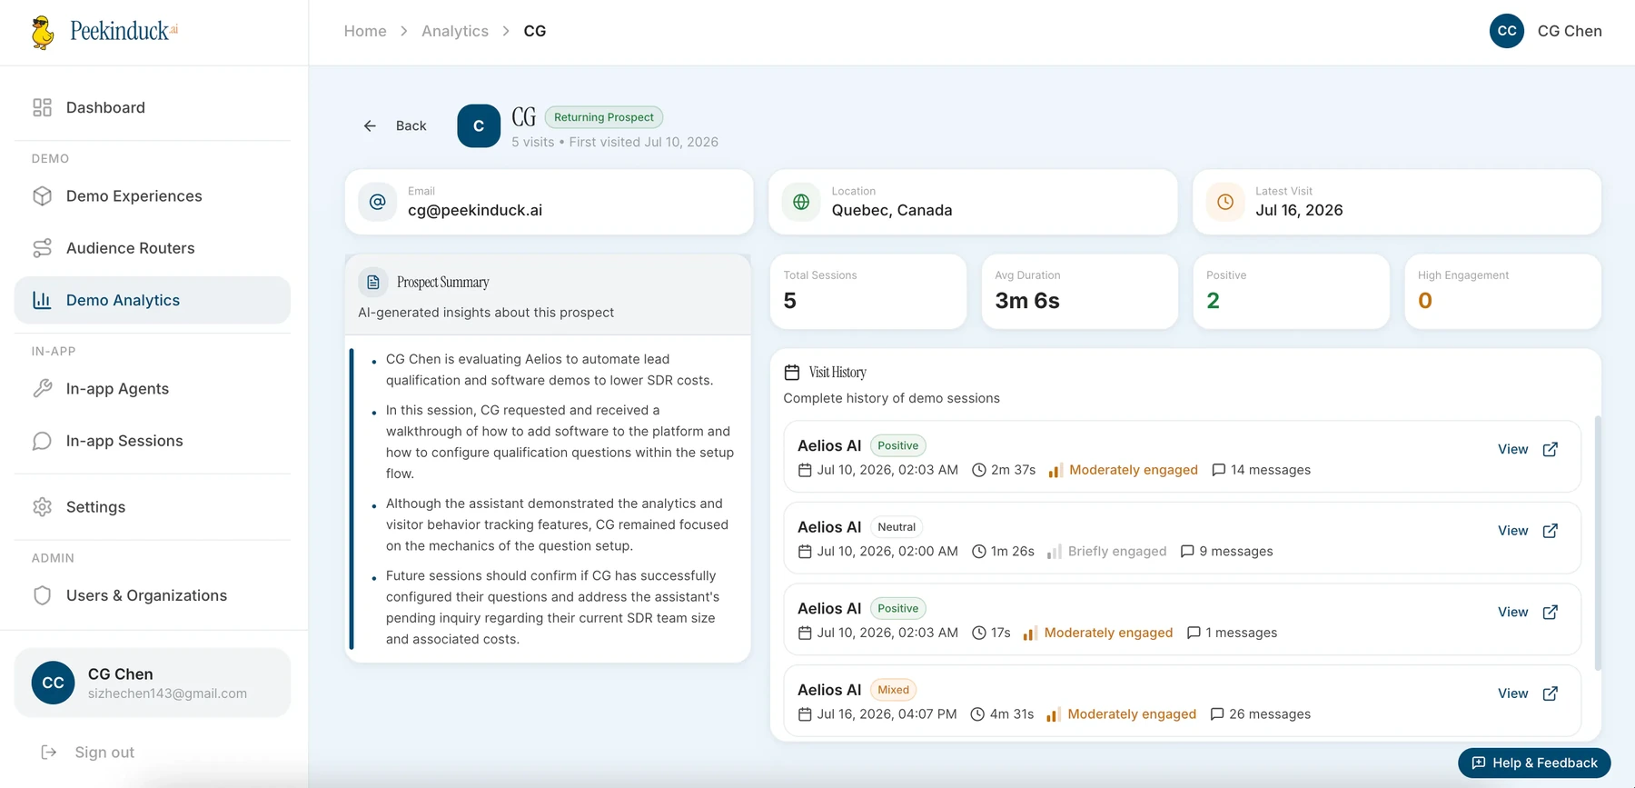Select Demo Analytics chart icon
Screen dimensions: 1635x788
coord(42,300)
